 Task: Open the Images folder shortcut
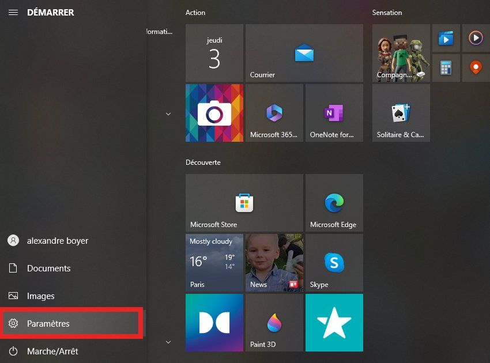pyautogui.click(x=72, y=296)
